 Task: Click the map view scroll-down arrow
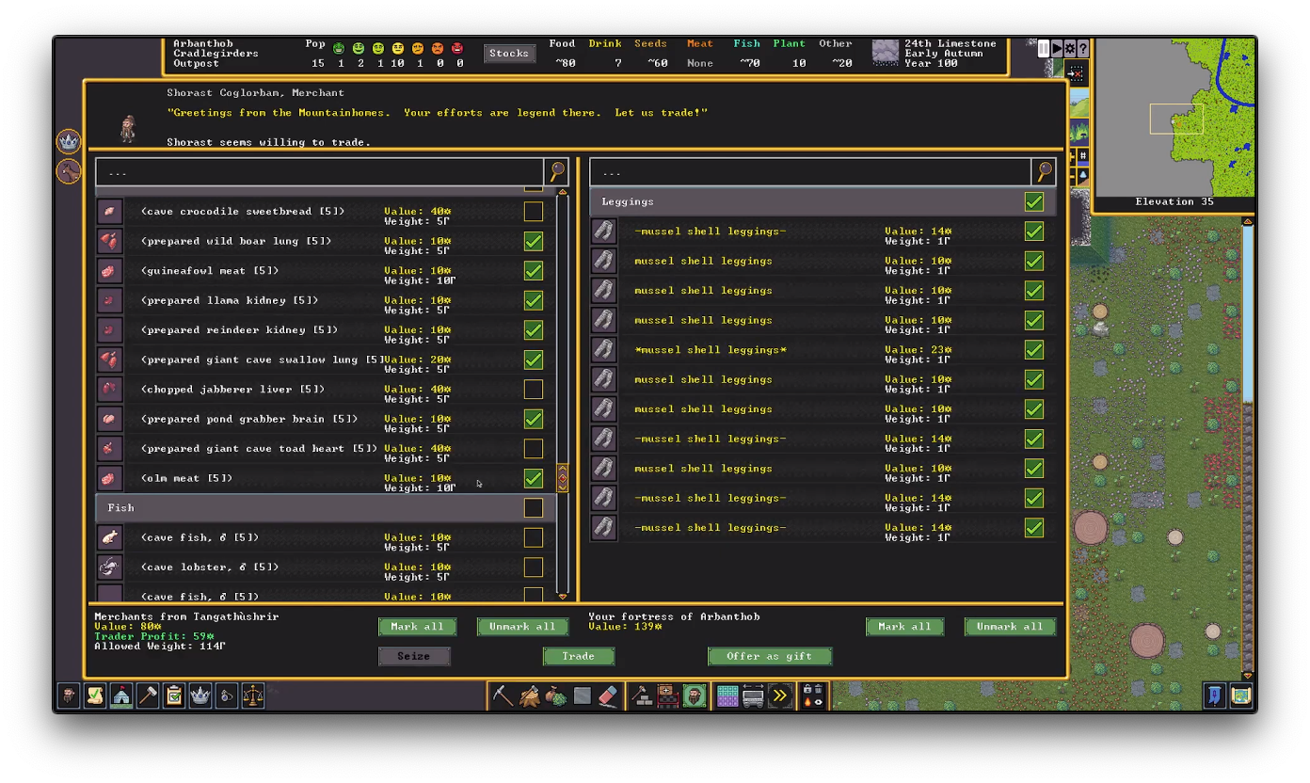1248,675
